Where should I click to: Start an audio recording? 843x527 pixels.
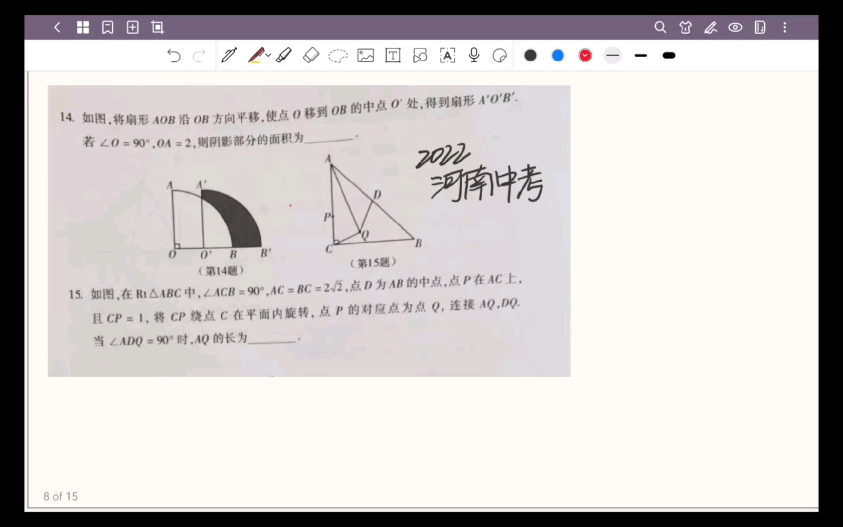tap(473, 56)
